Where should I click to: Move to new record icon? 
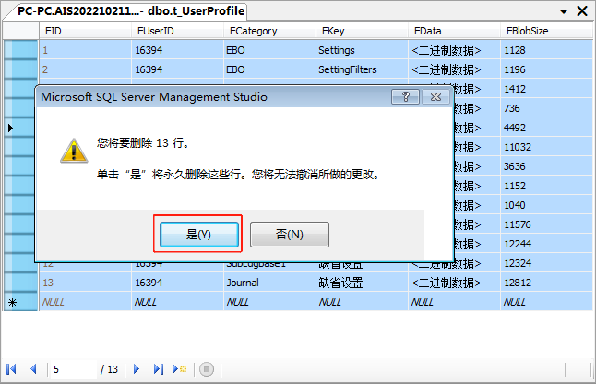pos(179,369)
